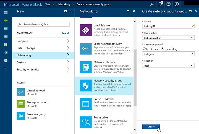This screenshot has height=134, width=199.
Task: Maximize the New blade
Action: click(66, 11)
